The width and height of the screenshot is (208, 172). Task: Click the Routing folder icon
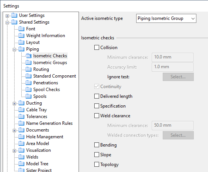tap(28, 69)
